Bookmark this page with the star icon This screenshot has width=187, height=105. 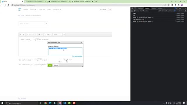click(169, 5)
